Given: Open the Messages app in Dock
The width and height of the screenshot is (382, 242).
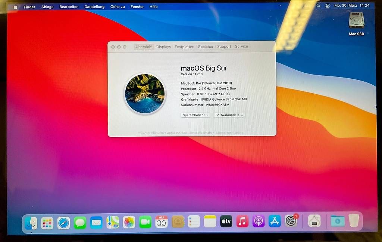Looking at the screenshot, I should (80, 223).
